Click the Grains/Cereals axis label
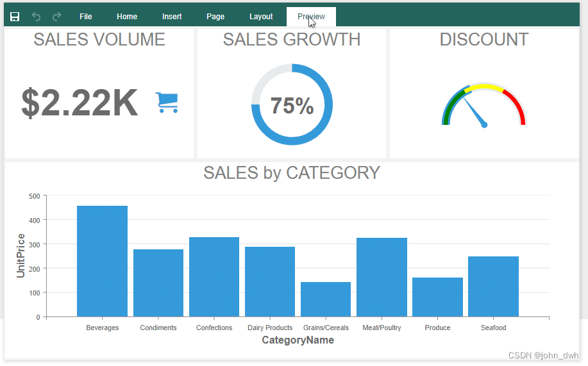Screen dimensions: 588x366 tap(326, 328)
